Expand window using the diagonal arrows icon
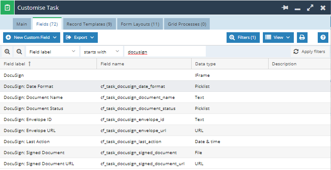 pyautogui.click(x=310, y=8)
